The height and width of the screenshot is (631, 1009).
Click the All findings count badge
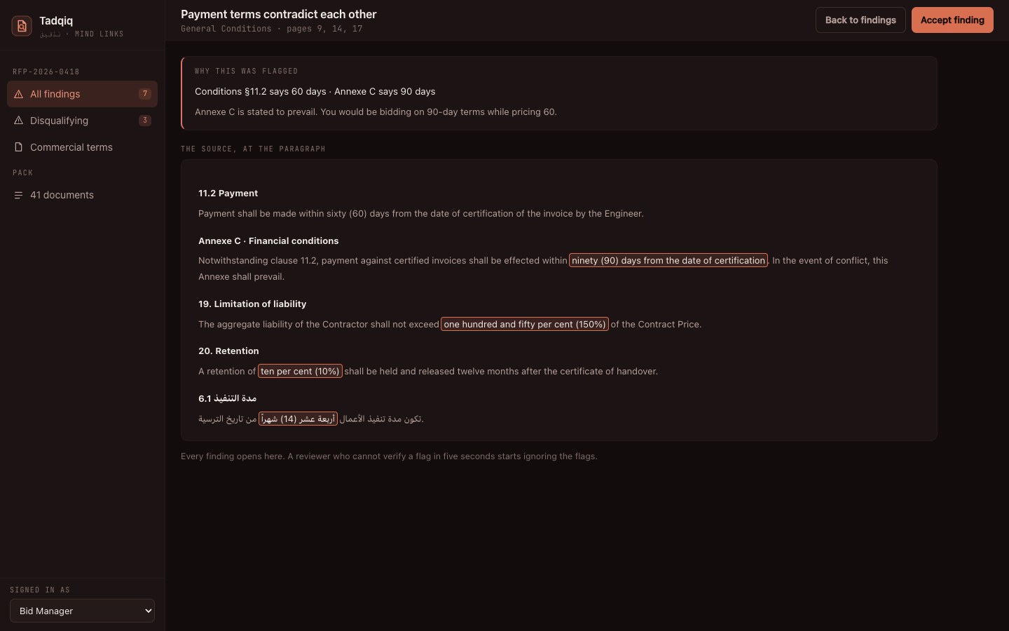point(145,94)
